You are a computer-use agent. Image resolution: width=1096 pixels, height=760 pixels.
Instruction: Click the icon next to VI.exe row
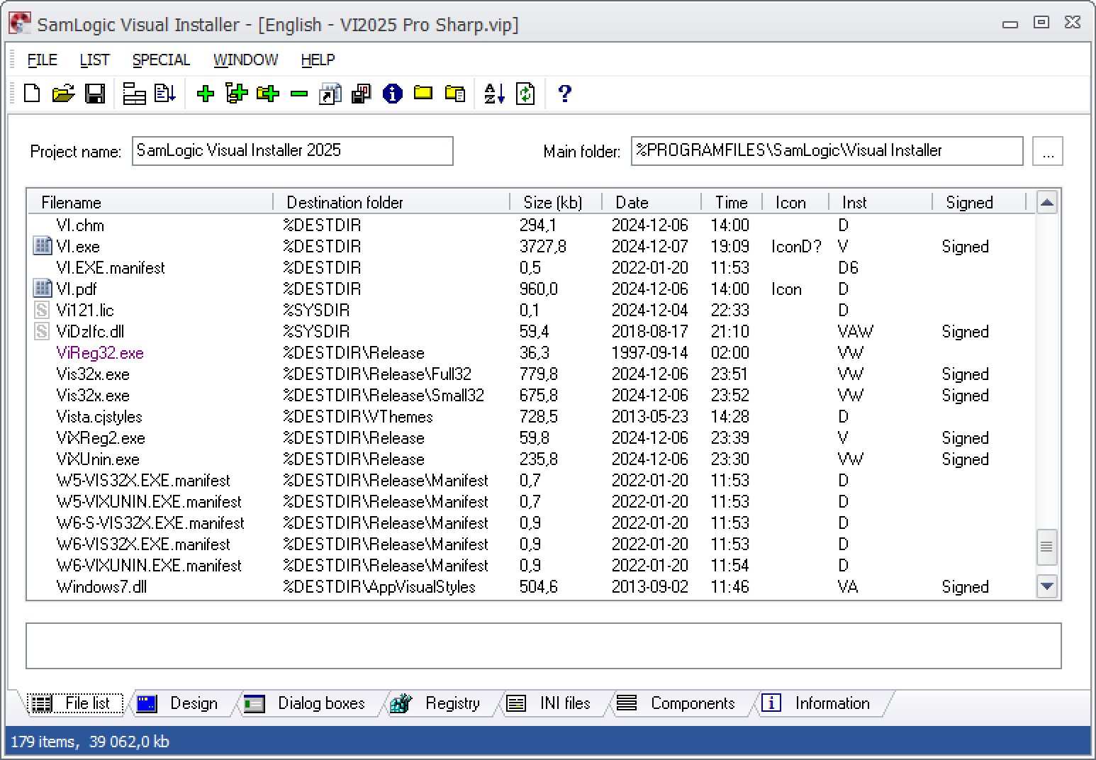[x=43, y=246]
